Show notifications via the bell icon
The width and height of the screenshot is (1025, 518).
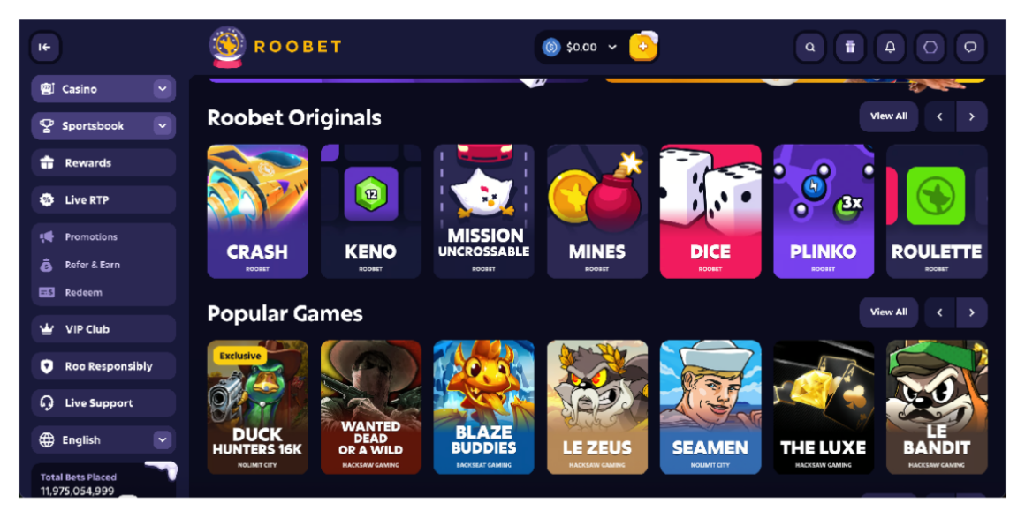coord(891,47)
